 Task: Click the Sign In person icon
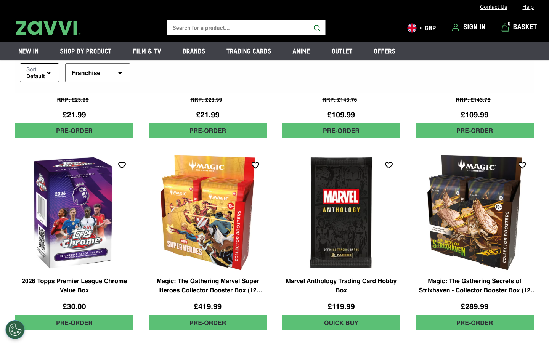455,27
